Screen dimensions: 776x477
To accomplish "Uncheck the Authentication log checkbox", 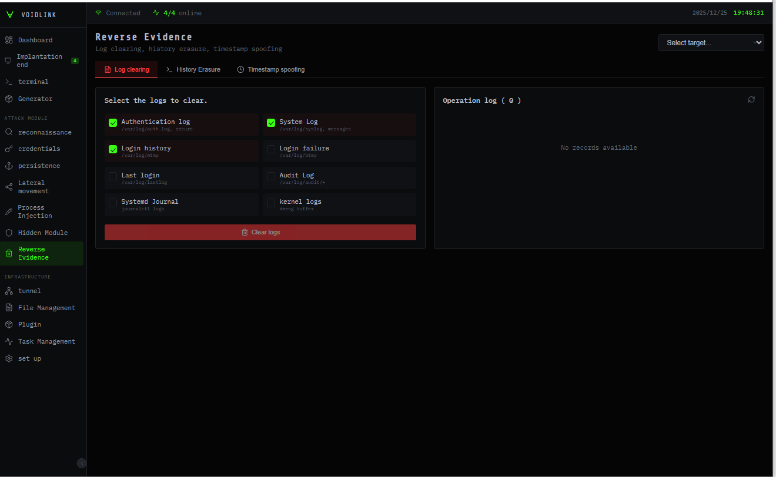I will 113,123.
